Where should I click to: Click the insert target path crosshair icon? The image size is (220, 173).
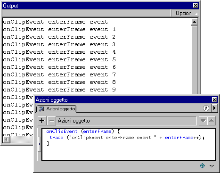point(202,165)
